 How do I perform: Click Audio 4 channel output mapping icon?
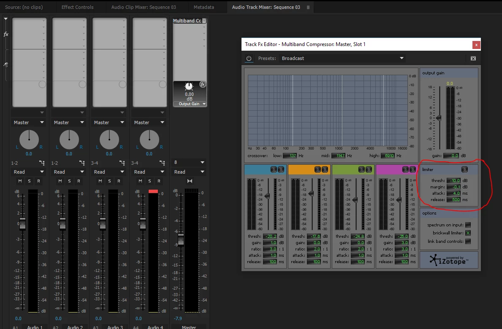click(x=162, y=163)
